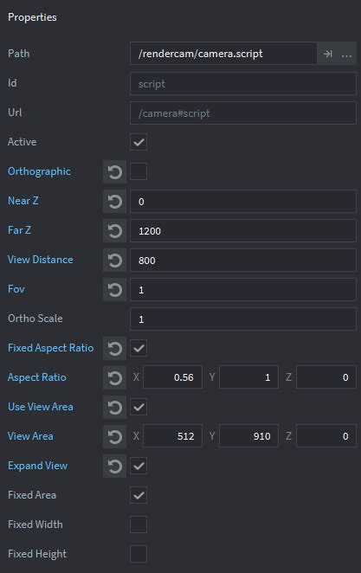Reset the Fixed Aspect Ratio property

click(115, 348)
